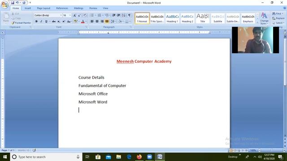Apply strikethrough formatting
This screenshot has height=161, width=287.
[54, 21]
